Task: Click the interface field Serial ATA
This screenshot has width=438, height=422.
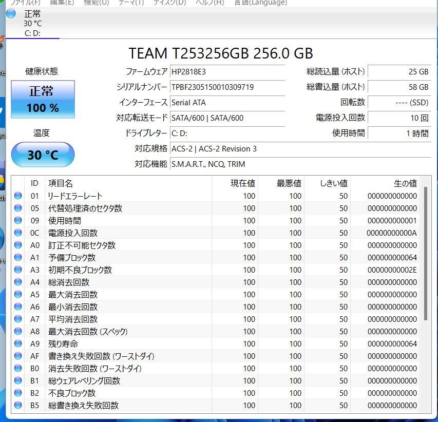Action: pos(227,103)
